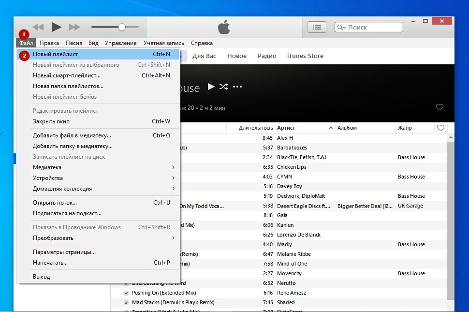Select the Rene Amesz artist cell

point(292,293)
